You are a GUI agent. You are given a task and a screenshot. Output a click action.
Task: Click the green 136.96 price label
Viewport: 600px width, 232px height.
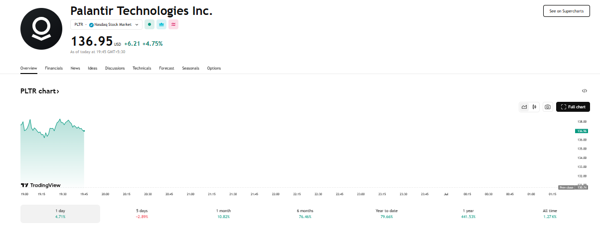tap(581, 131)
